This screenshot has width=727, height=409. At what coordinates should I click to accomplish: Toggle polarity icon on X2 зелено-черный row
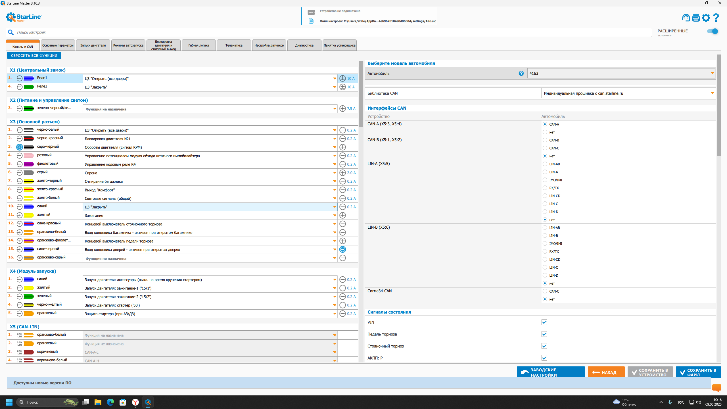point(342,108)
